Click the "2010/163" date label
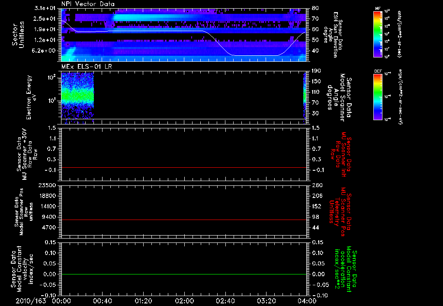Viewport: 443px width, 306px height. pos(31,301)
